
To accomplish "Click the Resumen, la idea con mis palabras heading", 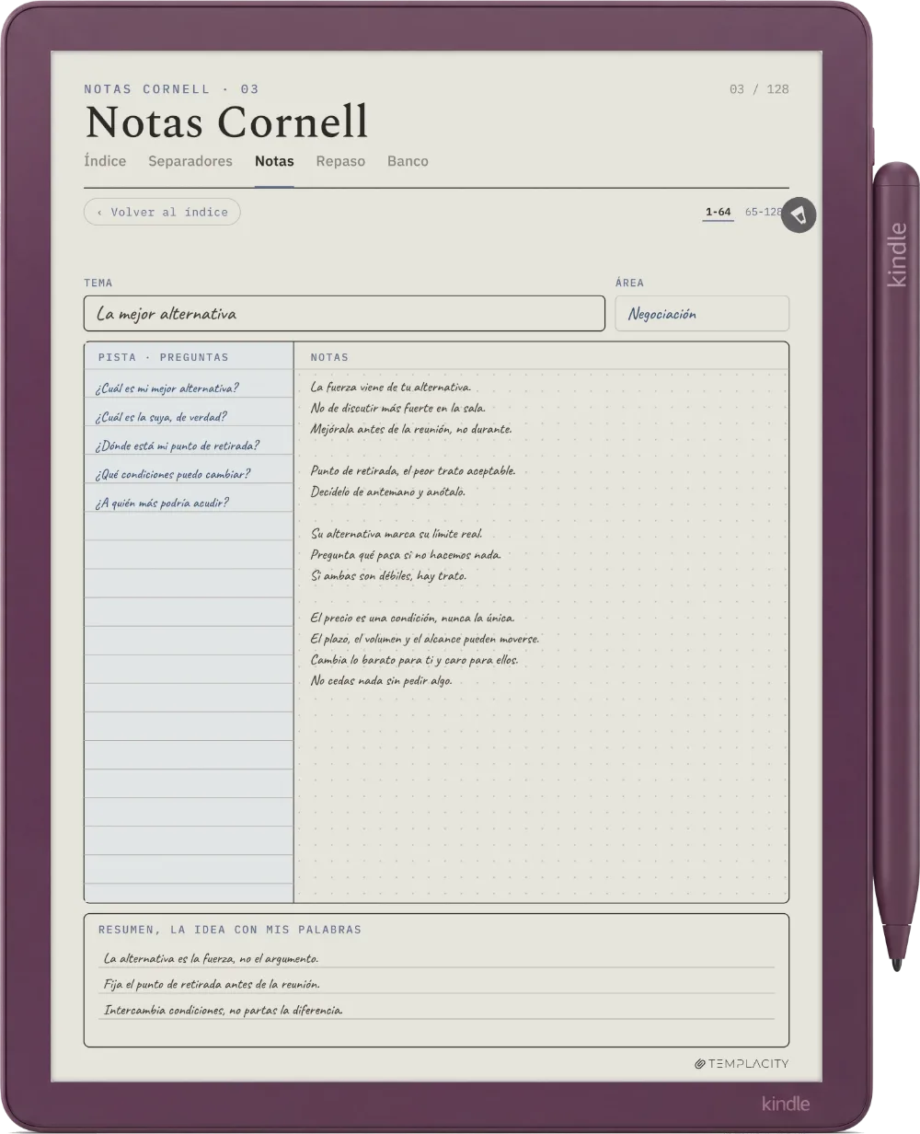I will (230, 930).
